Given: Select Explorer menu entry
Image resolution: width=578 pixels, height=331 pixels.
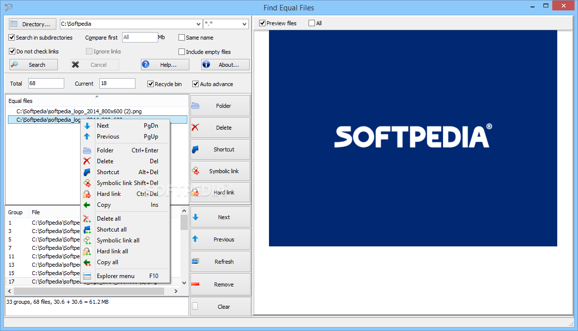Looking at the screenshot, I should [x=125, y=276].
